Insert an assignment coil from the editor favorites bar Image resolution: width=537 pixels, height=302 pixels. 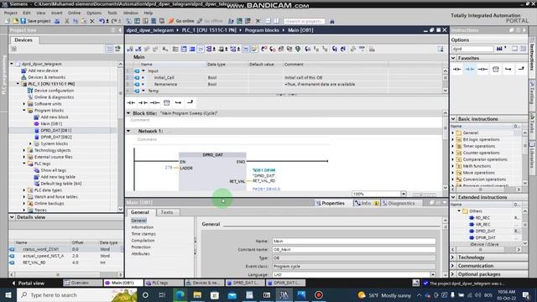[154, 102]
